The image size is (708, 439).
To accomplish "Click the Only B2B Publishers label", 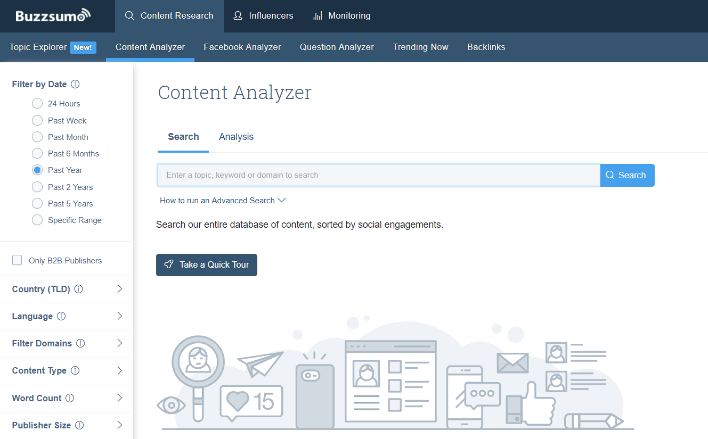I will click(65, 261).
